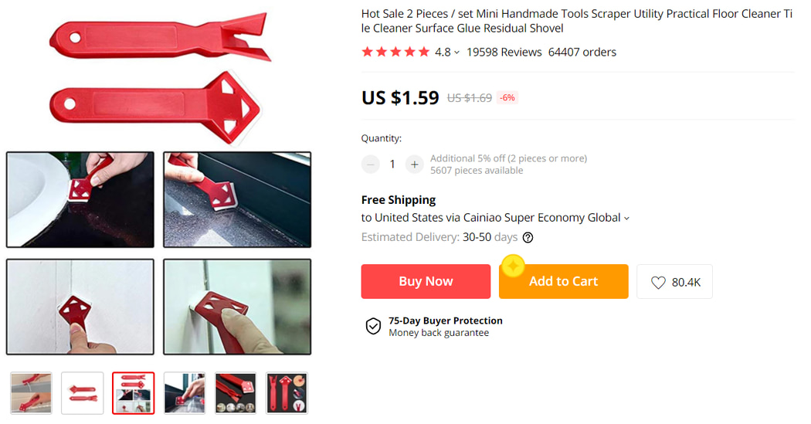The image size is (811, 424).
Task: Click the plus icon to increase quantity
Action: point(415,164)
